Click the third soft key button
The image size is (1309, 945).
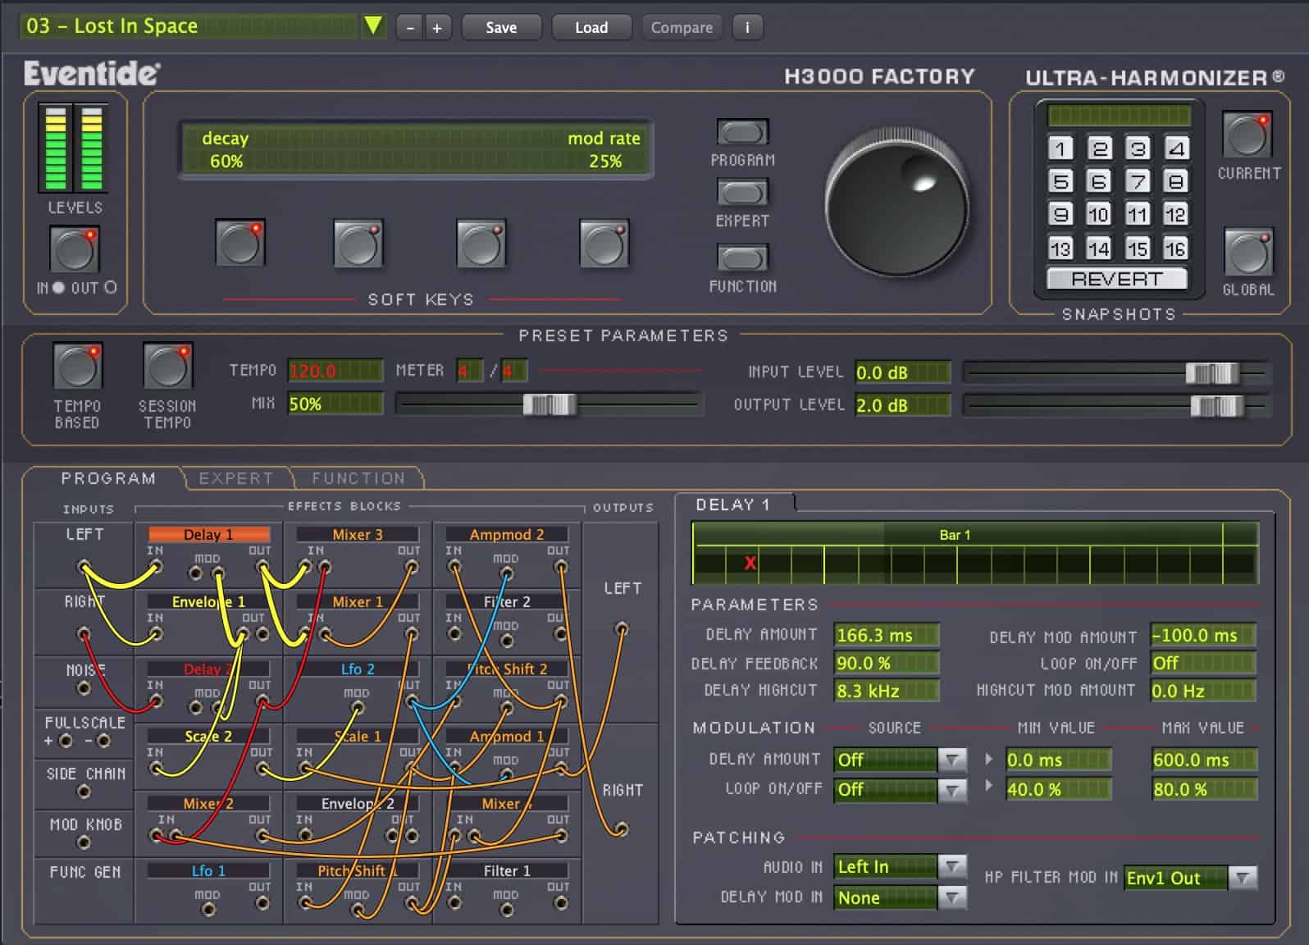coord(481,243)
